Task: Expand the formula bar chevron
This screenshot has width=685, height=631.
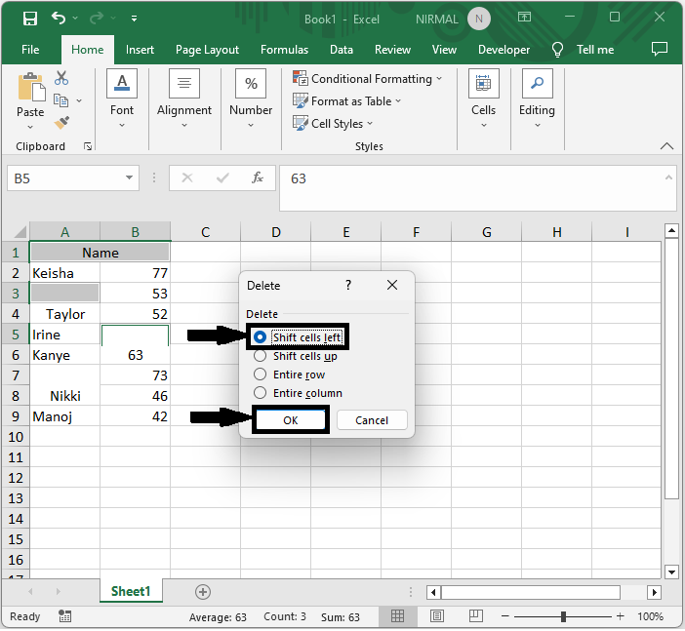Action: click(x=668, y=177)
